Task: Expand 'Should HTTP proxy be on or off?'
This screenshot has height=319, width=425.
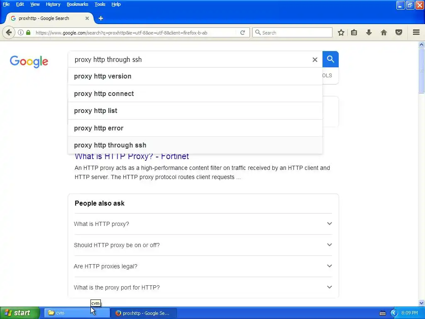Action: point(203,245)
